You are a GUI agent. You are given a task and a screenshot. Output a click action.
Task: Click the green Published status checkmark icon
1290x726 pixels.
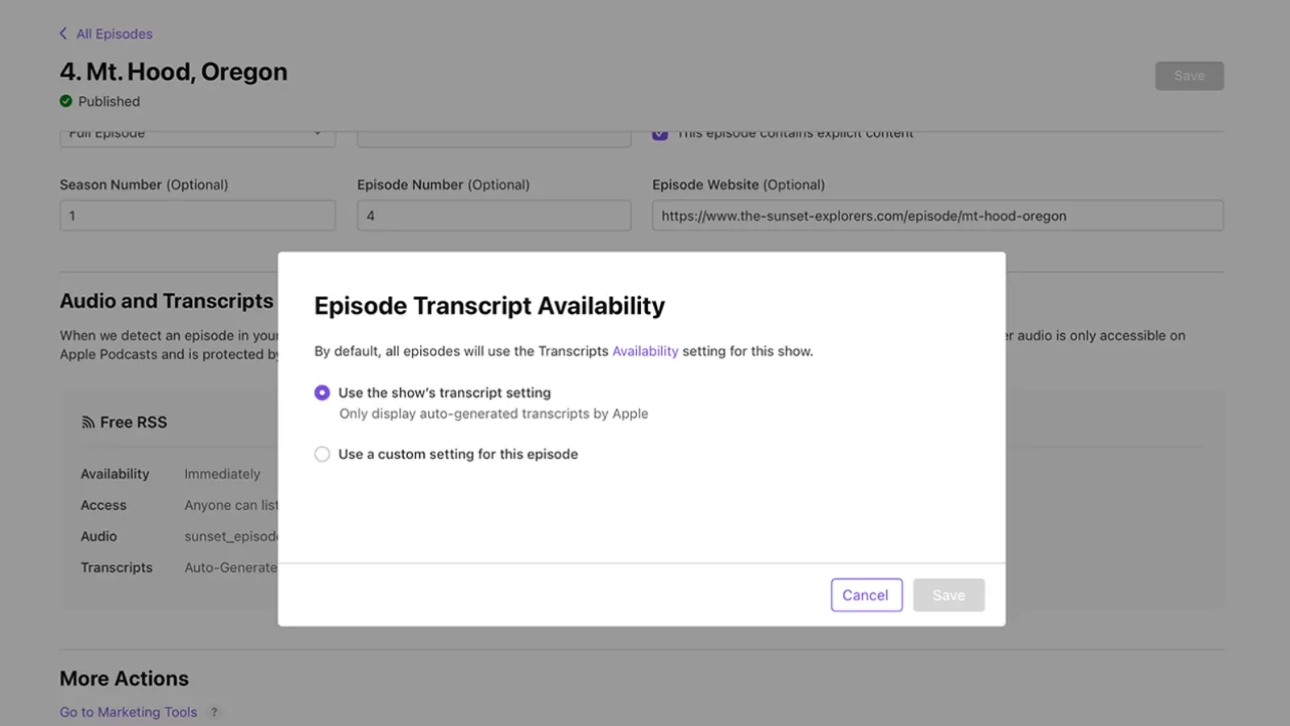click(66, 101)
